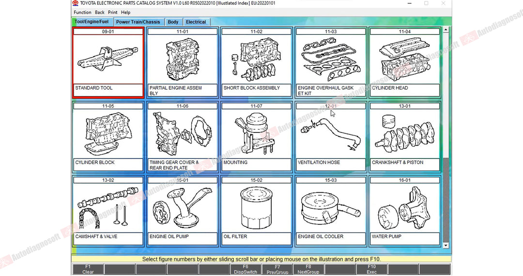This screenshot has width=523, height=276.
Task: Click the OIL FILTER caption text
Action: pyautogui.click(x=235, y=236)
